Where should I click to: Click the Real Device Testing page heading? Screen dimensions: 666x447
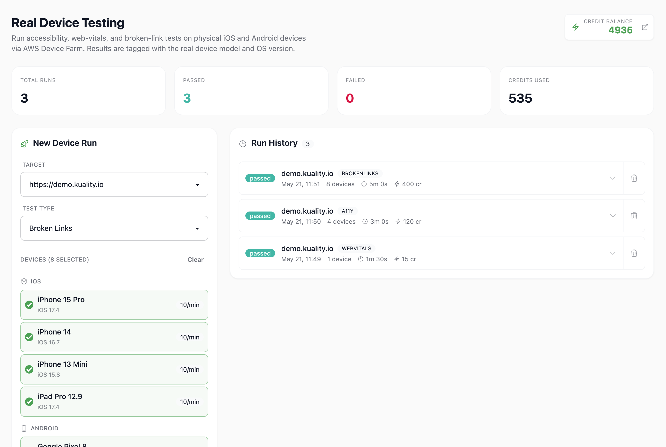tap(68, 23)
